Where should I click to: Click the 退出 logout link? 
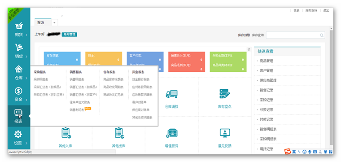tap(326, 10)
